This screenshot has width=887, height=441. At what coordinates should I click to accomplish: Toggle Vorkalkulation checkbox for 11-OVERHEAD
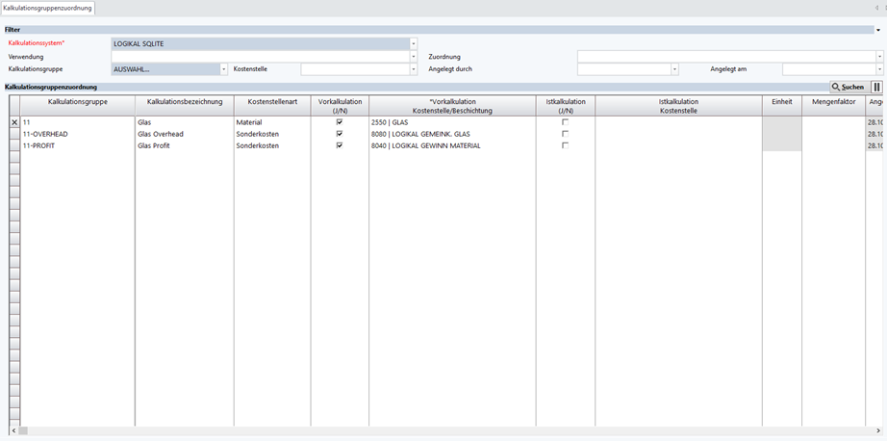pyautogui.click(x=340, y=134)
